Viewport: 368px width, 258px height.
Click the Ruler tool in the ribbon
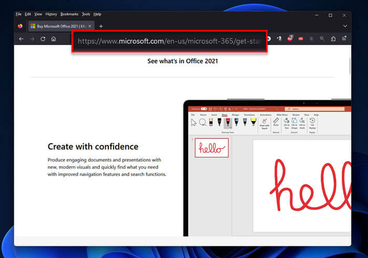coord(276,122)
